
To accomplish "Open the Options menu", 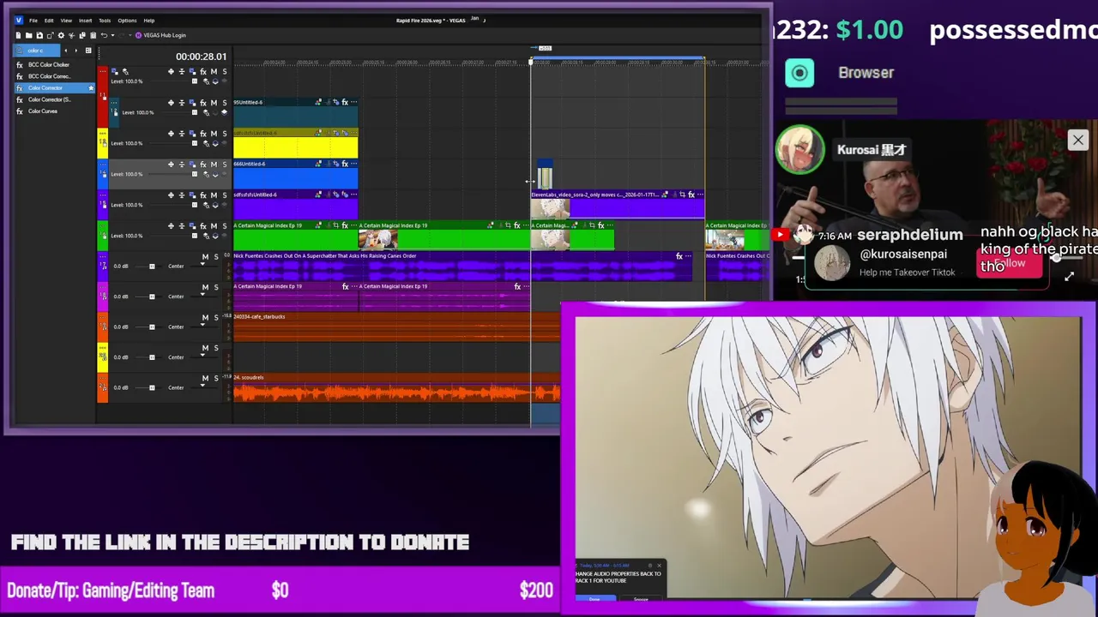I will (x=127, y=21).
